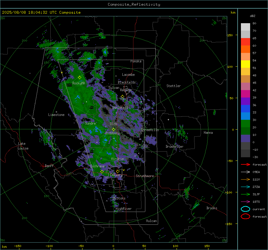Viewport: 268px width, 250px height.
Task: Click the Lake Louise label
Action: point(23,146)
